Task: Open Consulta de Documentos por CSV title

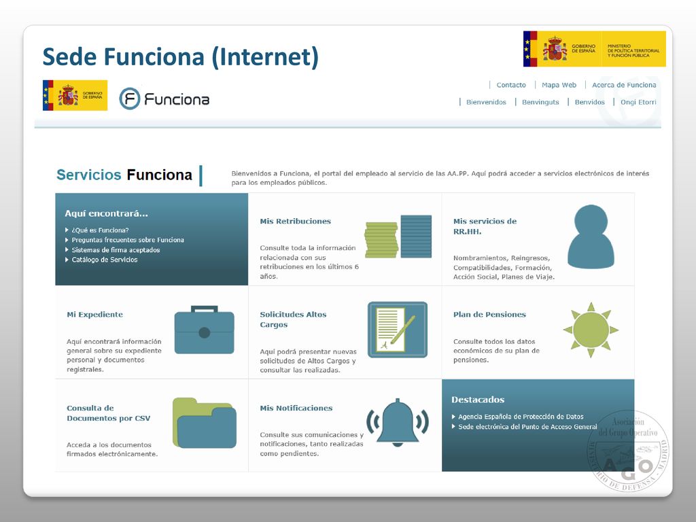Action: (x=108, y=413)
